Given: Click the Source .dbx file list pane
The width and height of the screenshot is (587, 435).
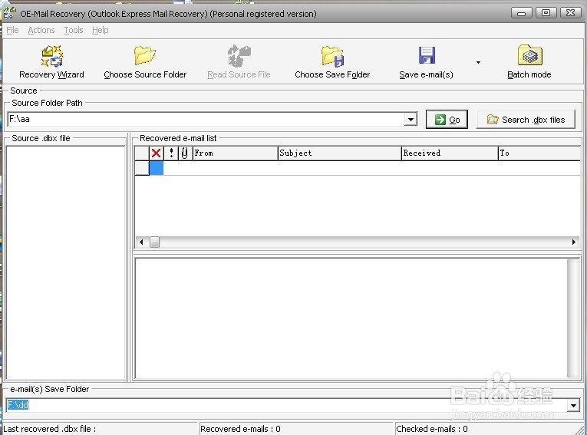Looking at the screenshot, I should pyautogui.click(x=66, y=262).
